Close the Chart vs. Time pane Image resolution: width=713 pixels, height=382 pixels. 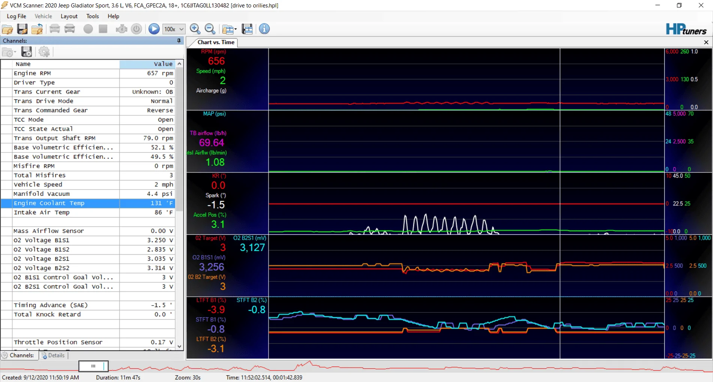pos(706,42)
